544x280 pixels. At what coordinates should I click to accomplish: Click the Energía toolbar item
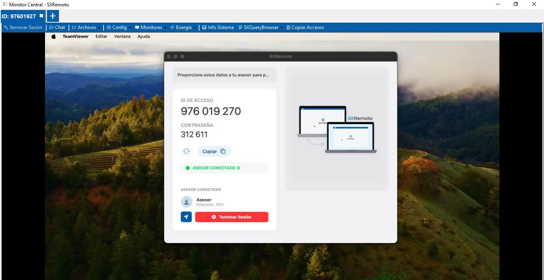coord(181,27)
